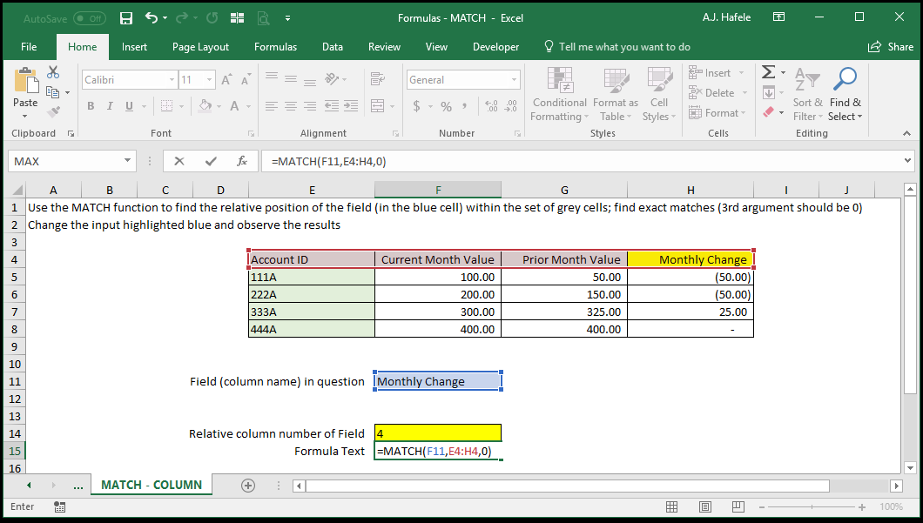The height and width of the screenshot is (523, 923).
Task: Click the Save icon in title bar
Action: point(126,18)
